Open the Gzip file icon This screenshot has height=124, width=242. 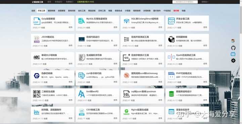(x=37, y=21)
